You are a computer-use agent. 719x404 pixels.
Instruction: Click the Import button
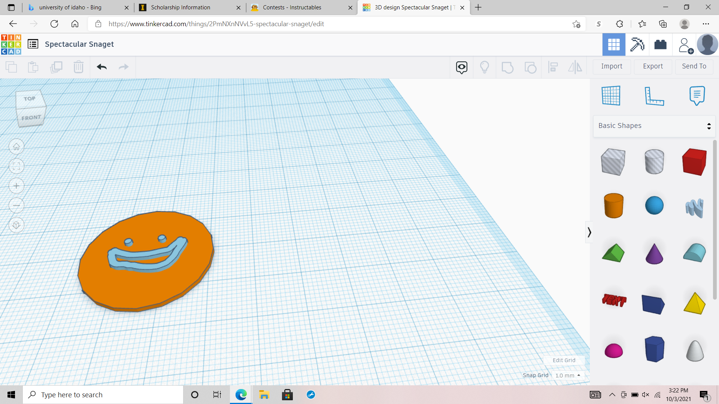pos(612,66)
